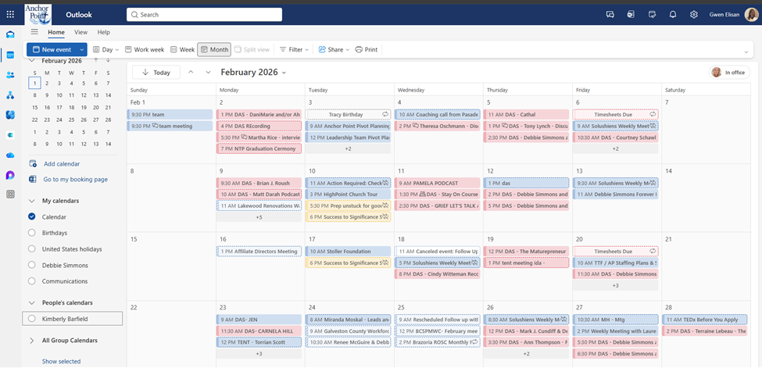762x368 pixels.
Task: Select the Month view button
Action: pos(214,49)
